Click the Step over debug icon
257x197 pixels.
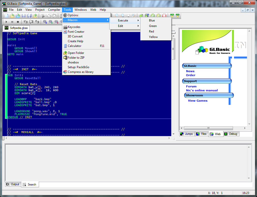[31, 22]
